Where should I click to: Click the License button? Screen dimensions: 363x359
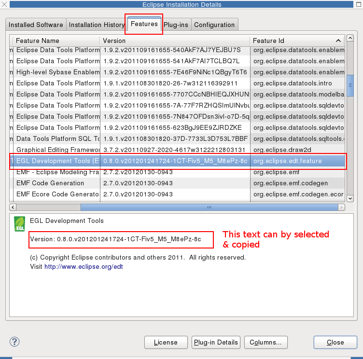pyautogui.click(x=166, y=342)
